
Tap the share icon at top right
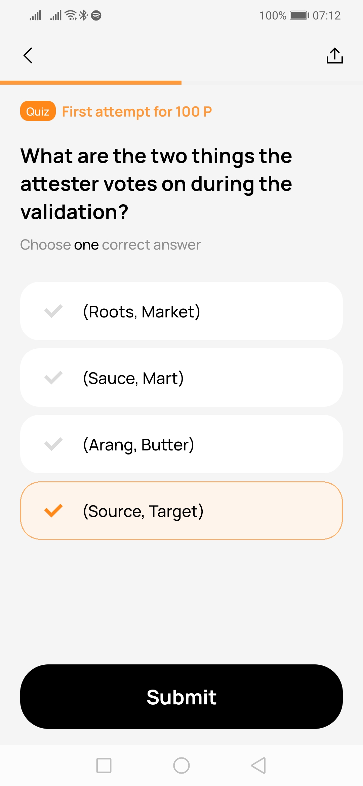click(334, 55)
